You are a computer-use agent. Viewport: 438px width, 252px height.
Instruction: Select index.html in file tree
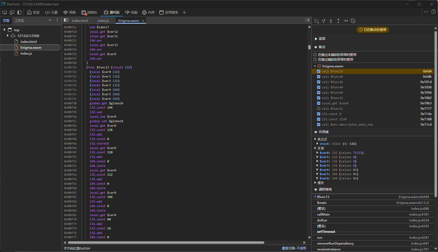29,42
